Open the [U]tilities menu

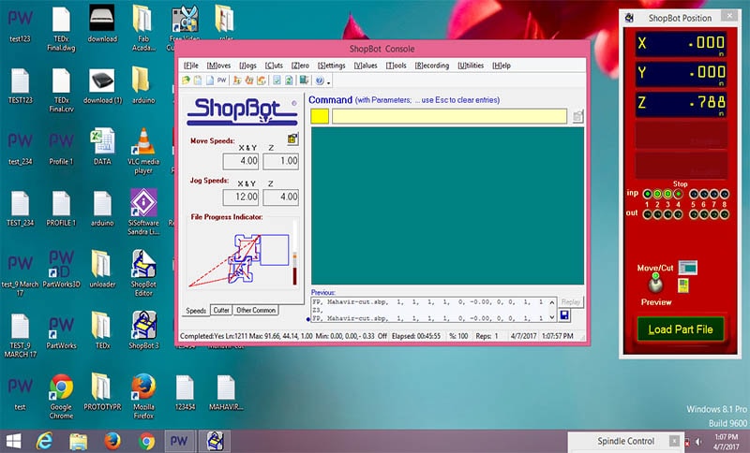471,66
